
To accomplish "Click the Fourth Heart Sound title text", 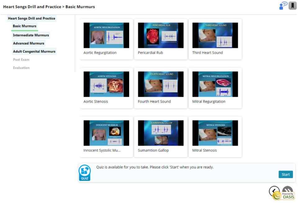I will (154, 102).
